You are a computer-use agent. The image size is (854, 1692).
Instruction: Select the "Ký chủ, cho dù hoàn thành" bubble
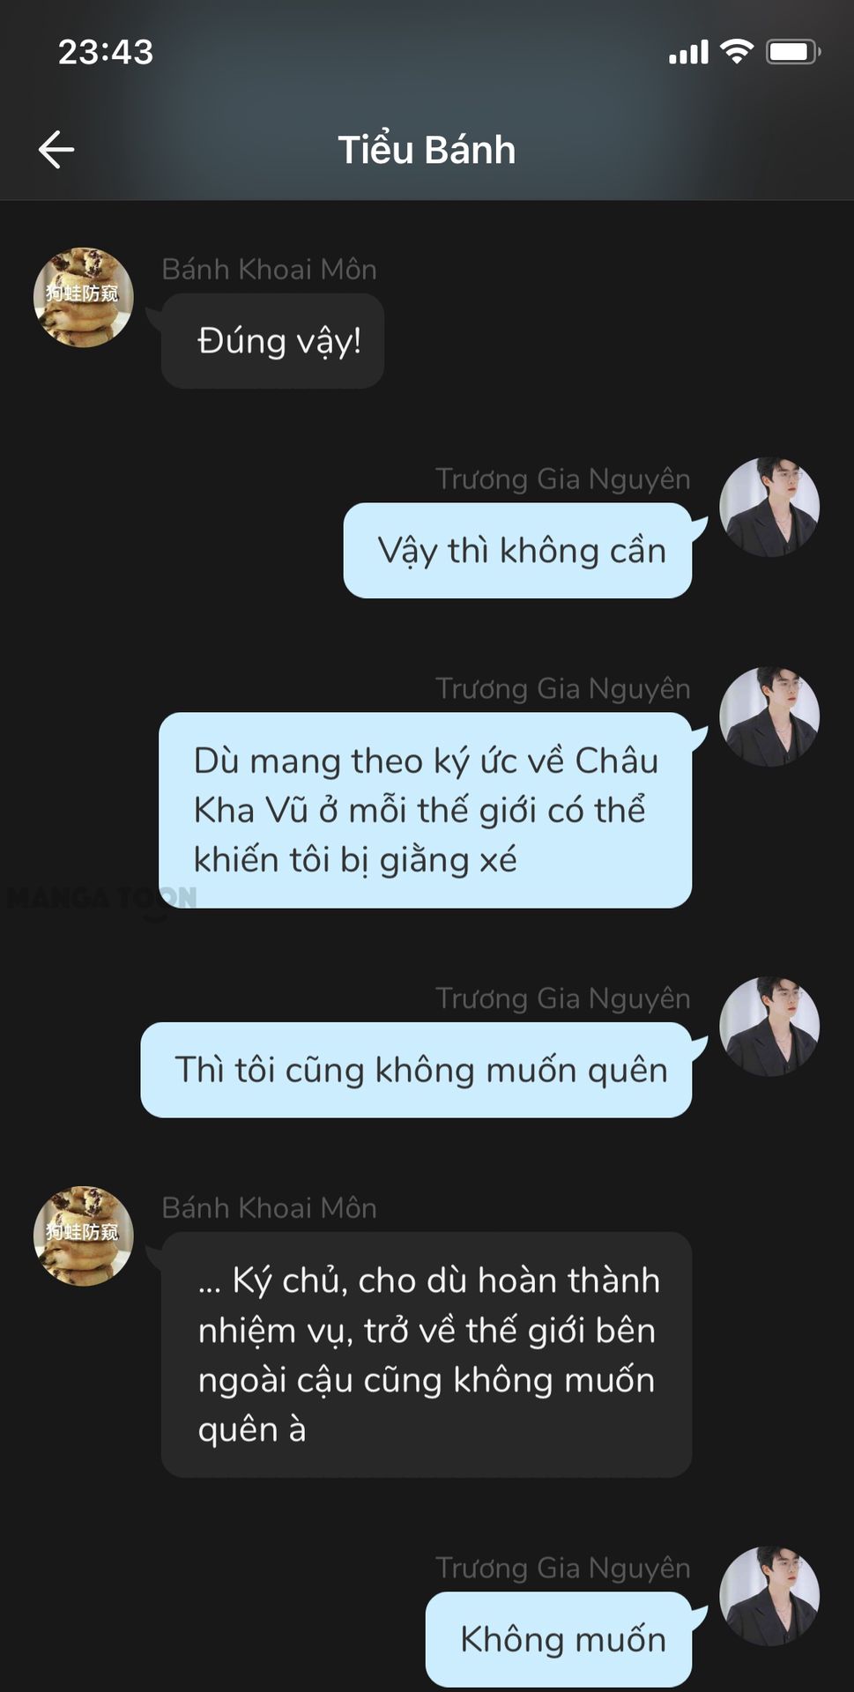click(x=427, y=1354)
